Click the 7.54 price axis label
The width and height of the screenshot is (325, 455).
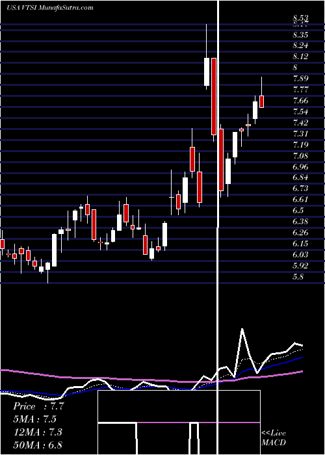click(300, 112)
